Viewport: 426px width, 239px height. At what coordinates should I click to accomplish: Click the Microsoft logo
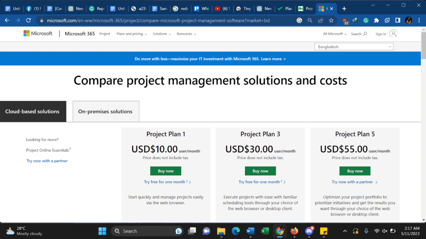(38, 34)
